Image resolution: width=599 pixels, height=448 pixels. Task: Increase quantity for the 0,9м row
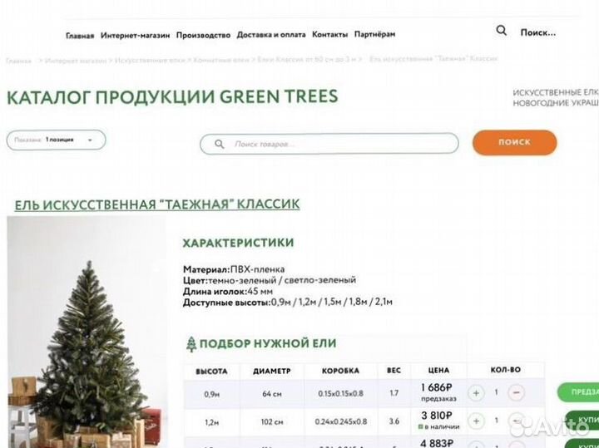click(476, 392)
